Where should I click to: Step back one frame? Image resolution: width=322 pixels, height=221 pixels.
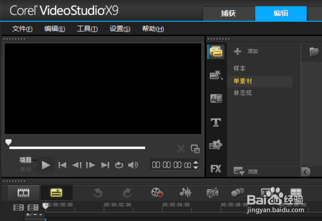pos(77,165)
